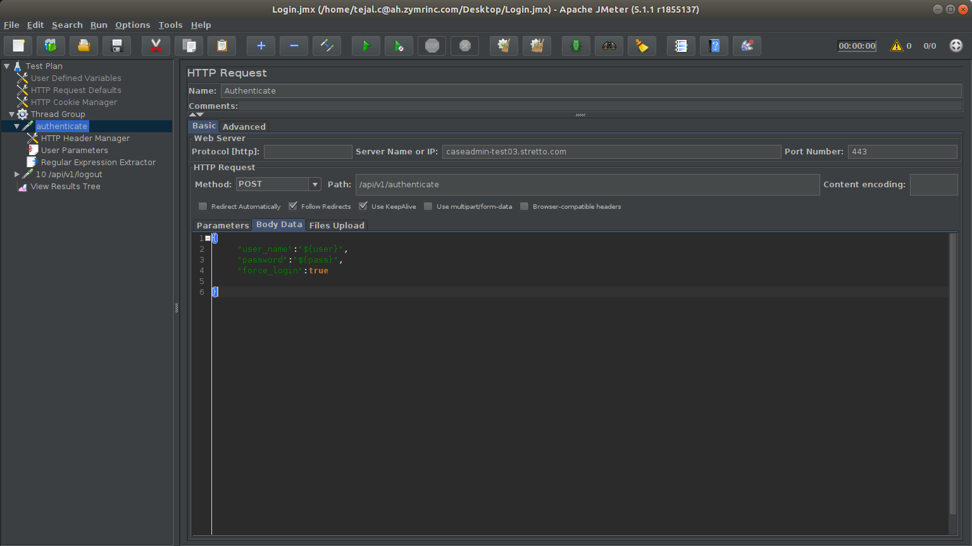Click the remote hosts icon at far right
The width and height of the screenshot is (972, 546).
coord(956,46)
